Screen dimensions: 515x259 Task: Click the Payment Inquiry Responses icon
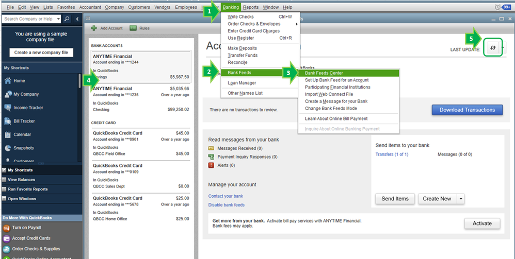coord(211,157)
